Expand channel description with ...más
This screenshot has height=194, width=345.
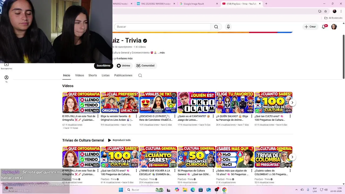[161, 53]
